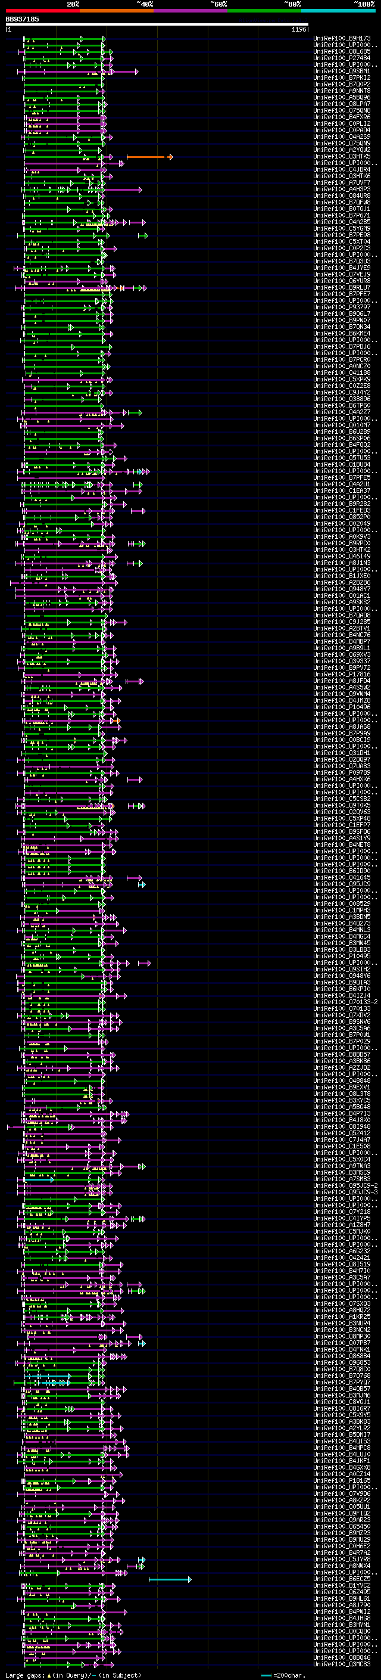Click the UniRef100_Q6YUR8 row label
This screenshot has height=1680, width=381.
click(342, 281)
